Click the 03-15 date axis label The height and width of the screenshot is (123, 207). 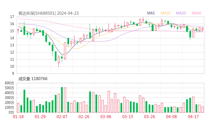(128, 117)
